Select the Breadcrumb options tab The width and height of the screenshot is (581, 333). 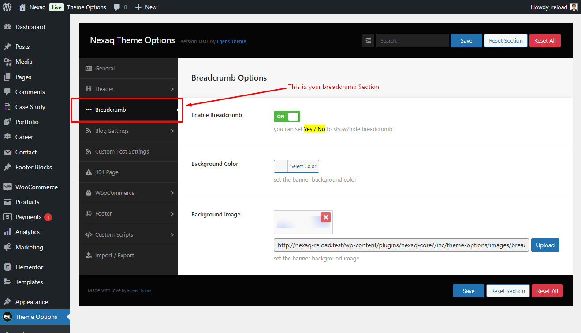[x=128, y=110]
